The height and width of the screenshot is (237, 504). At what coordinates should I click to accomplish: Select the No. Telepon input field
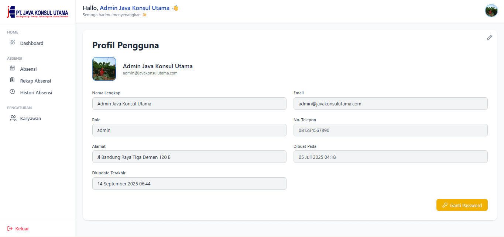pos(390,130)
